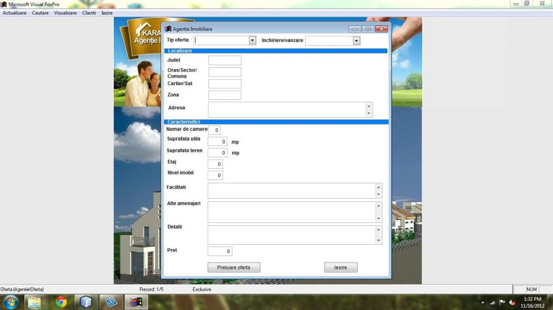Click the Windows Start orb

(x=10, y=302)
